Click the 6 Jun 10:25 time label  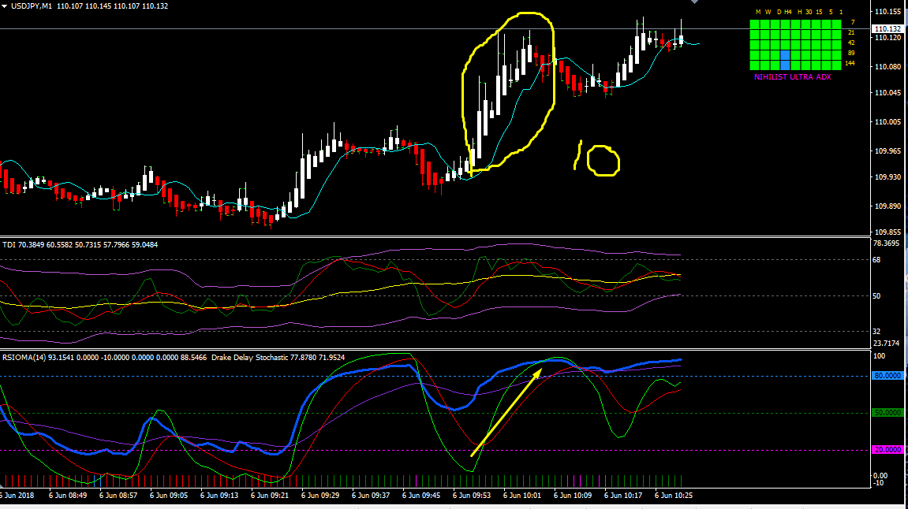pos(674,495)
